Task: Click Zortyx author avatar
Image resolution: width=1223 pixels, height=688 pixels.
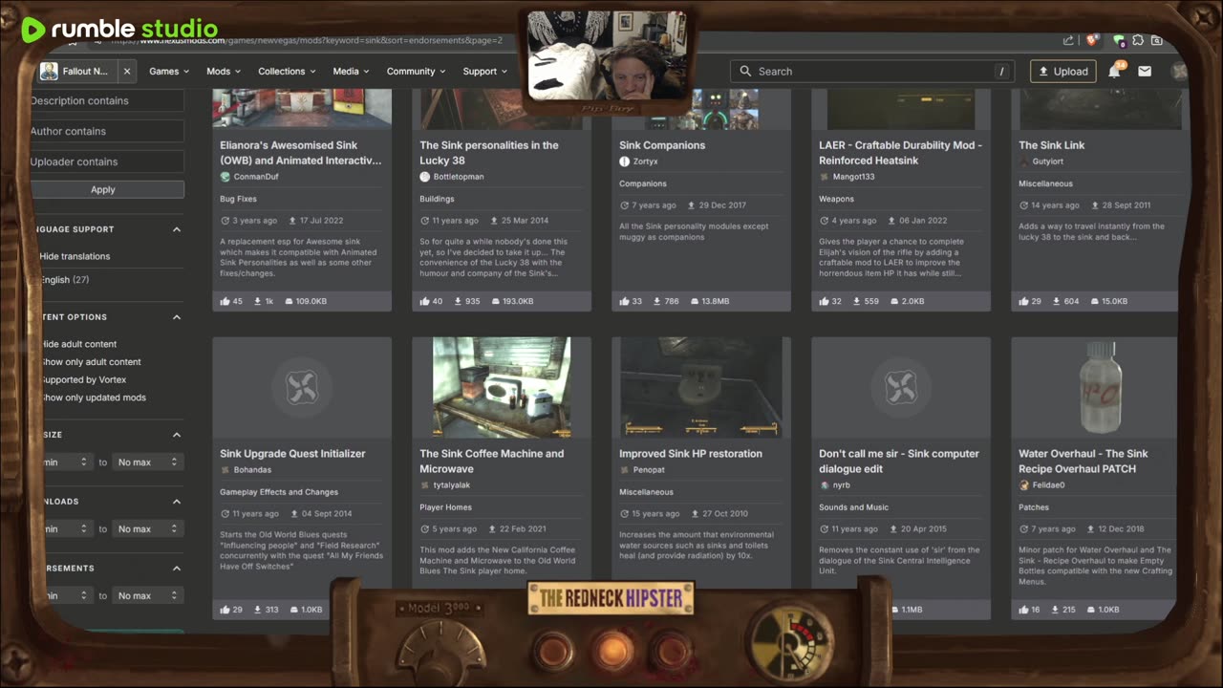Action: pyautogui.click(x=625, y=161)
